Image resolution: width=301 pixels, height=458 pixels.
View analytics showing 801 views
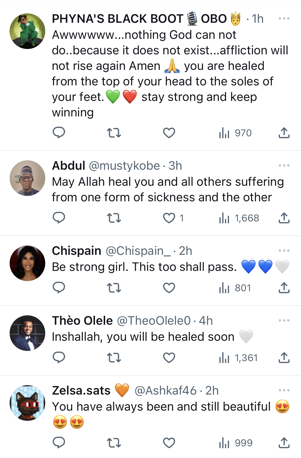(235, 288)
